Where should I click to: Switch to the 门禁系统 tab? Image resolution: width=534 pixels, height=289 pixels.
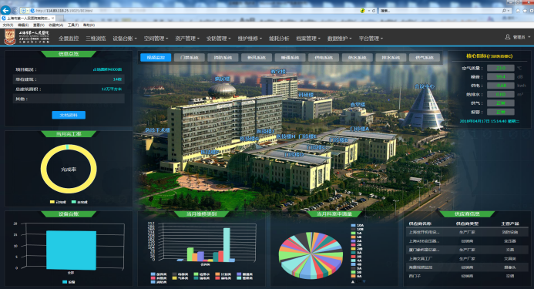(190, 58)
